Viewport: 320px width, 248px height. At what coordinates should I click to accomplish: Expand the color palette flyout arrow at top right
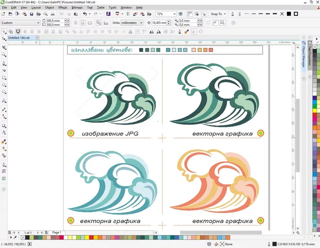pos(317,39)
